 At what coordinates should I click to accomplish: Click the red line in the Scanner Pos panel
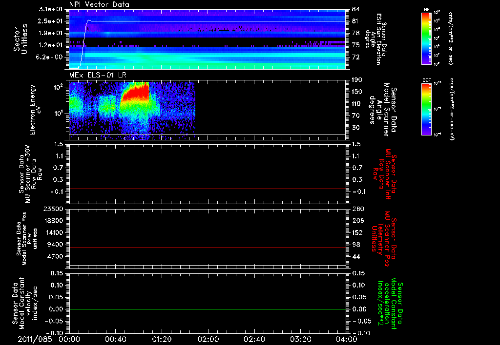coord(207,248)
